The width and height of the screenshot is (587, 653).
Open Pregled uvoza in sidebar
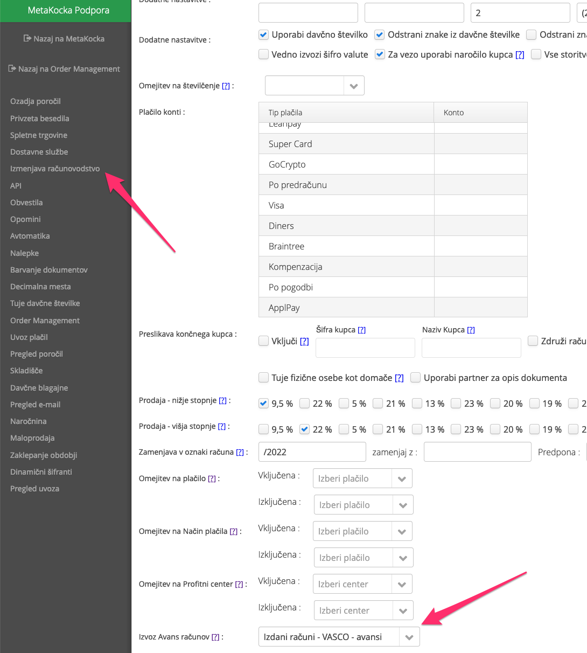(35, 489)
